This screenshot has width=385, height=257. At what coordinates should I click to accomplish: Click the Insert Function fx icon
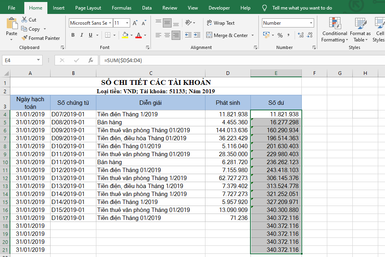tap(91, 60)
